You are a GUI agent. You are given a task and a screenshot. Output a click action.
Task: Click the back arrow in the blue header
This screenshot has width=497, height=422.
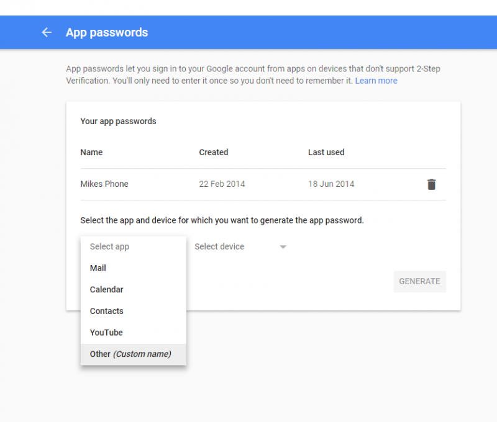point(47,32)
